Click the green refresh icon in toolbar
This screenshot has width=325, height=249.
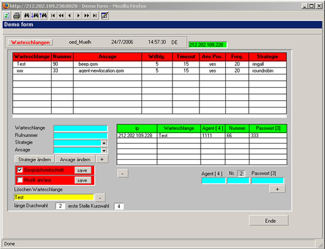7,15
